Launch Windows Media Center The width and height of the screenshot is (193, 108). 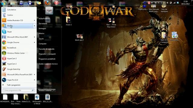pyautogui.click(x=19, y=53)
